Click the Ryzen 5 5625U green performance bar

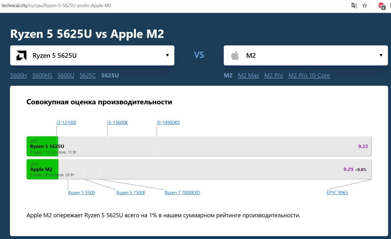pyautogui.click(x=42, y=146)
